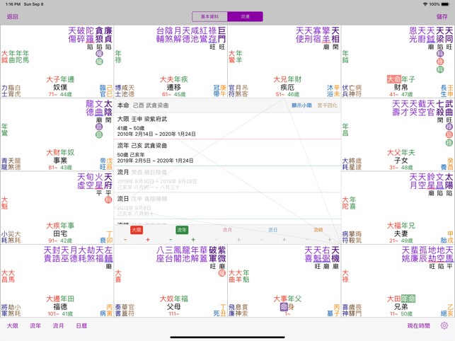The width and height of the screenshot is (455, 341).
Task: Open 大限 in bottom toolbar
Action: click(13, 325)
